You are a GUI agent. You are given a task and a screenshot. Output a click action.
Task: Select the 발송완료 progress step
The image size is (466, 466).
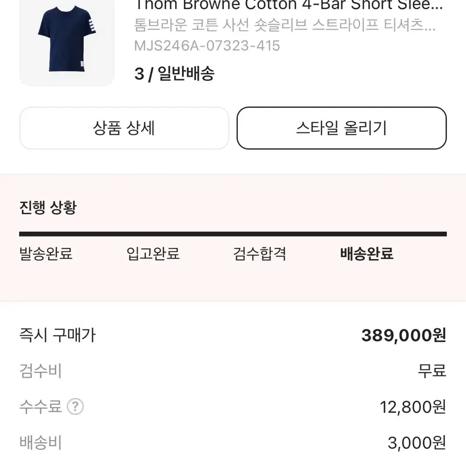(46, 254)
